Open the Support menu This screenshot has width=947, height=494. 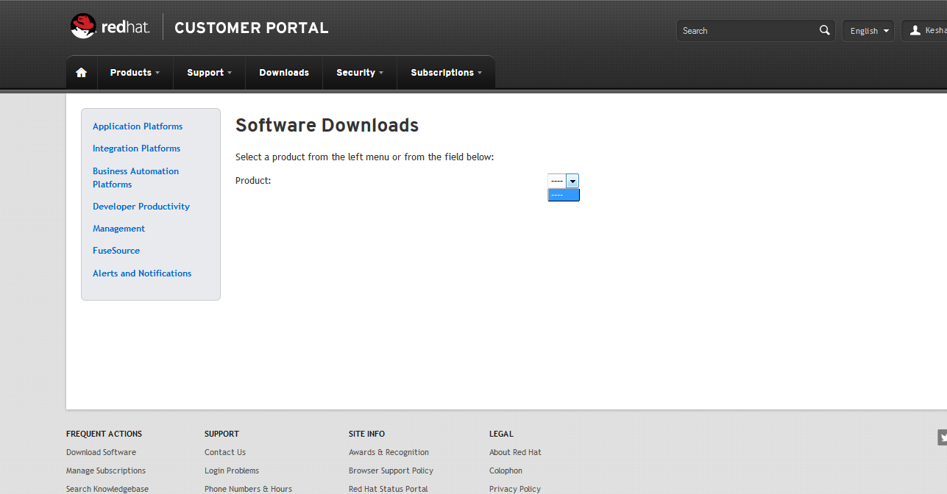click(x=209, y=73)
